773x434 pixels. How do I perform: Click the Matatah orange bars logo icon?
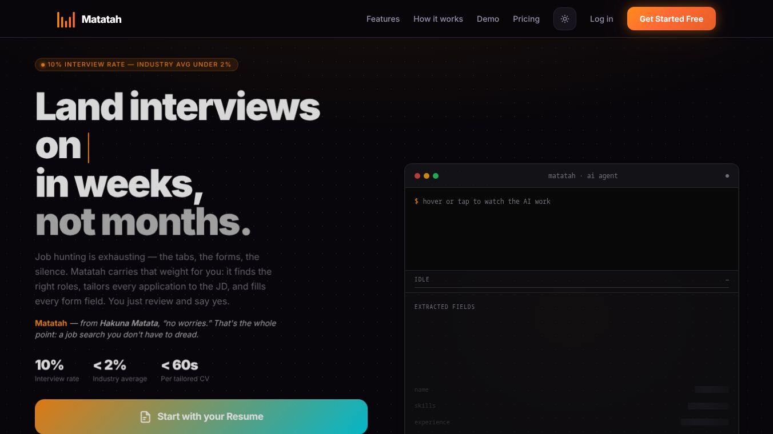click(x=66, y=19)
